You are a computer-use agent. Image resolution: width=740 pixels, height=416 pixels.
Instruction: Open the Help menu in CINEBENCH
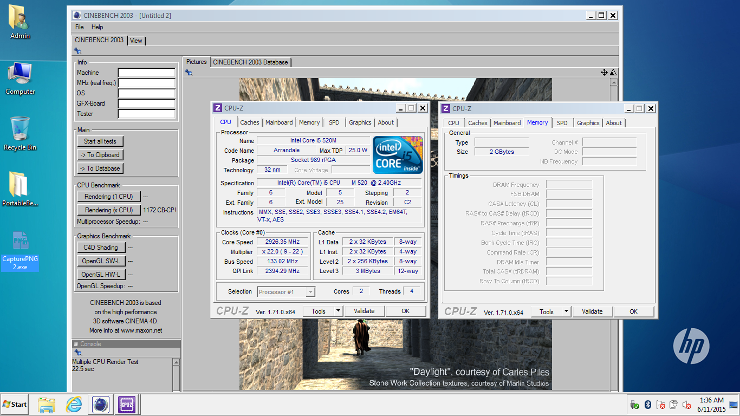tap(97, 27)
